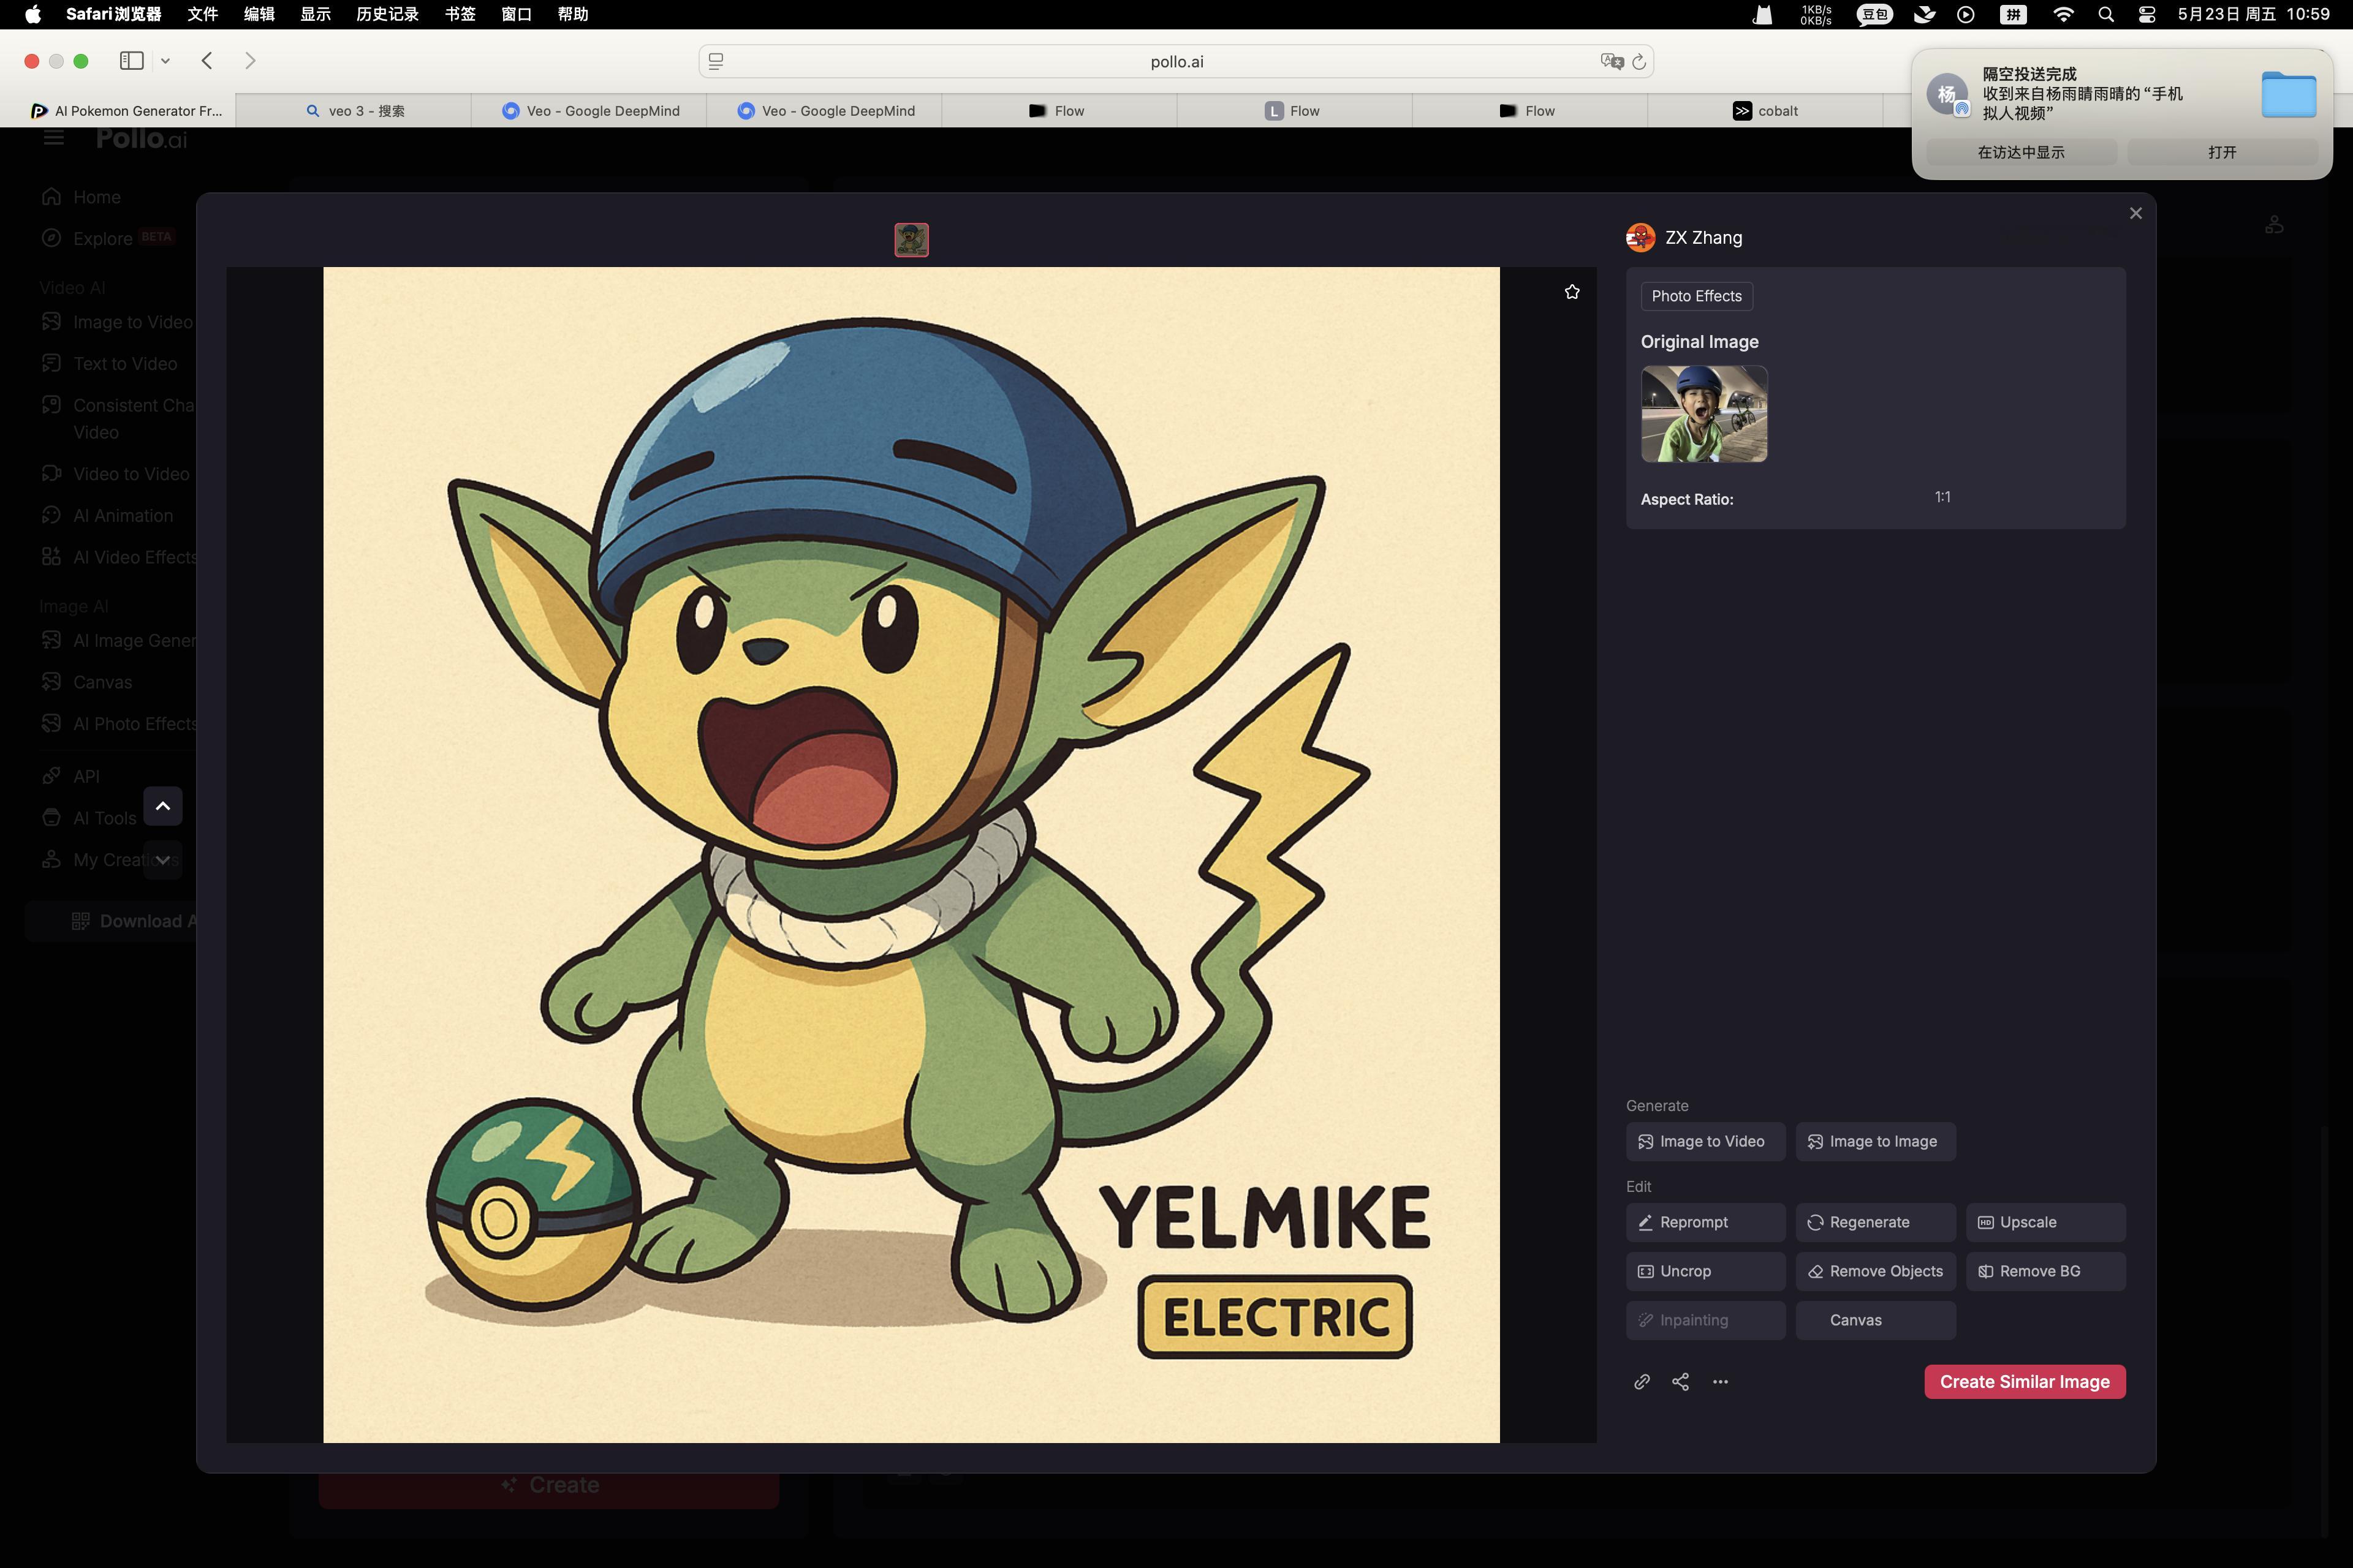Select the small preview thumbnail above image
The width and height of the screenshot is (2353, 1568).
click(911, 239)
